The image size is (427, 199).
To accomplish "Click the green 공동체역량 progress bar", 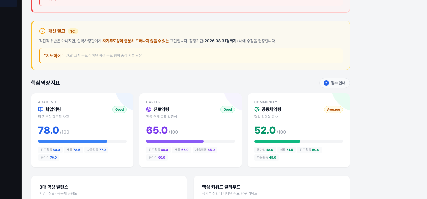I will tap(298, 141).
